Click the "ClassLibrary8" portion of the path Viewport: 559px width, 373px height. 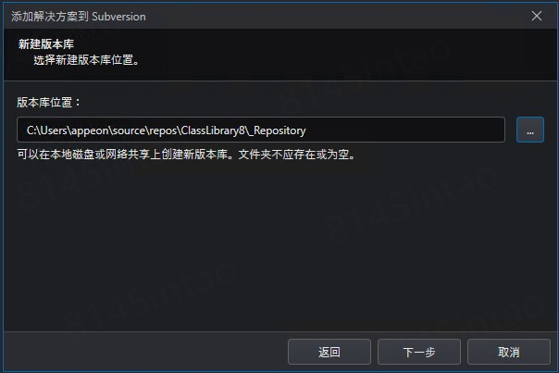pyautogui.click(x=213, y=131)
